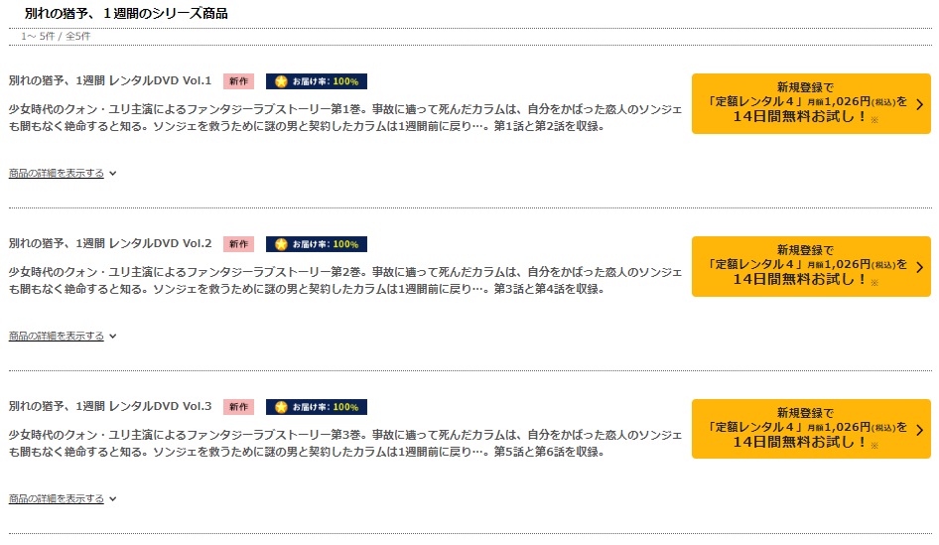Expand Vol.3 商品の詳細を表示する chevron
Viewport: 939px width, 545px height.
(x=112, y=499)
